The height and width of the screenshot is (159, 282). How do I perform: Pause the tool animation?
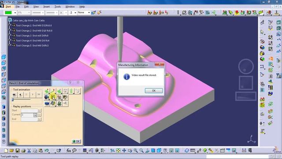[26, 95]
